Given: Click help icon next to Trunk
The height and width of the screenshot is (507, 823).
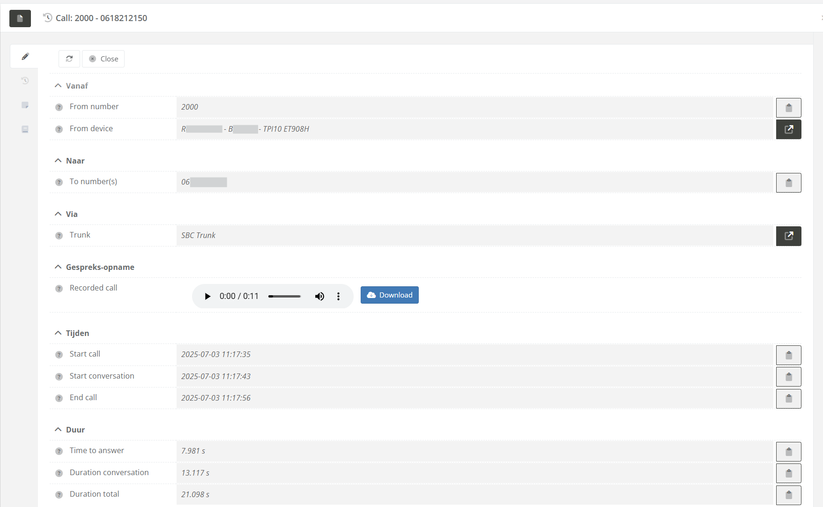Looking at the screenshot, I should [59, 236].
